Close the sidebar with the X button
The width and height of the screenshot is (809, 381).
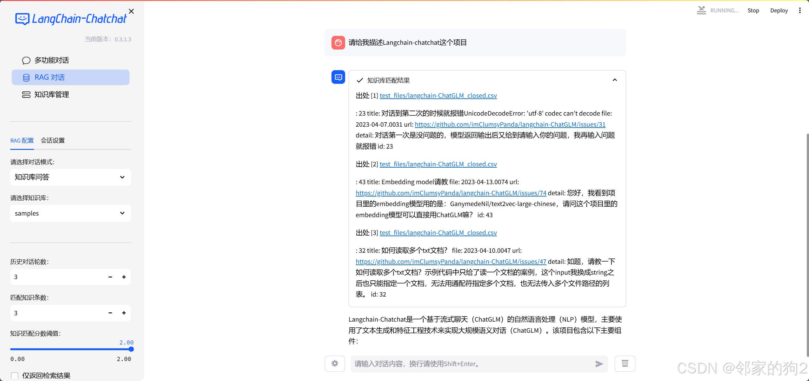pos(131,11)
